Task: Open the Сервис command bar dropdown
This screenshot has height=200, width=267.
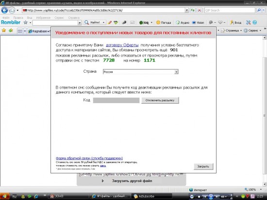Action: [x=252, y=31]
